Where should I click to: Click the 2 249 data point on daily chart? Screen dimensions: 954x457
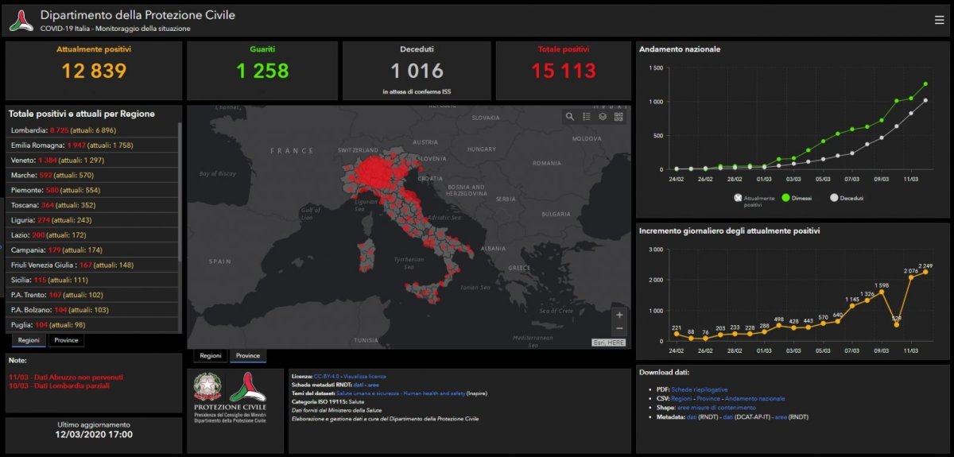(925, 272)
